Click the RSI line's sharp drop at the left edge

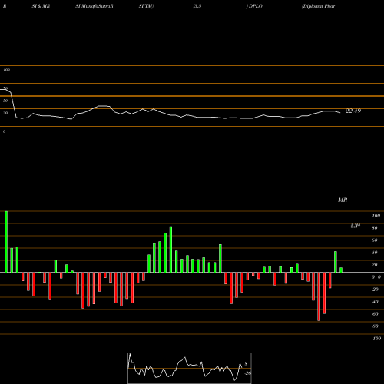[x=13, y=105]
